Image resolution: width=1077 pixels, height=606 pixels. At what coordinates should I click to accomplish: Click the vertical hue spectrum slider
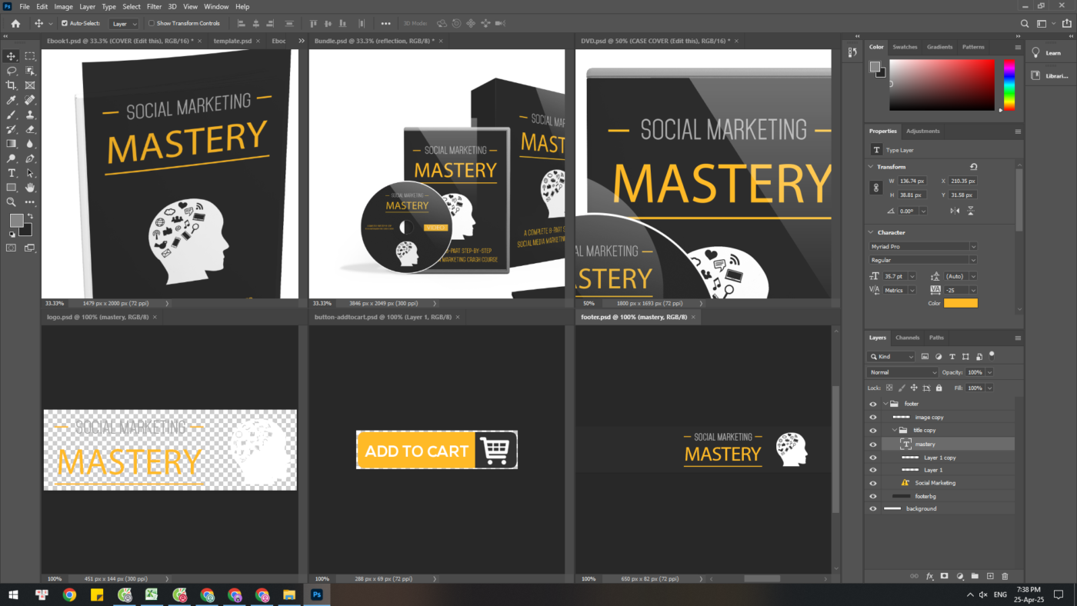(x=1009, y=85)
